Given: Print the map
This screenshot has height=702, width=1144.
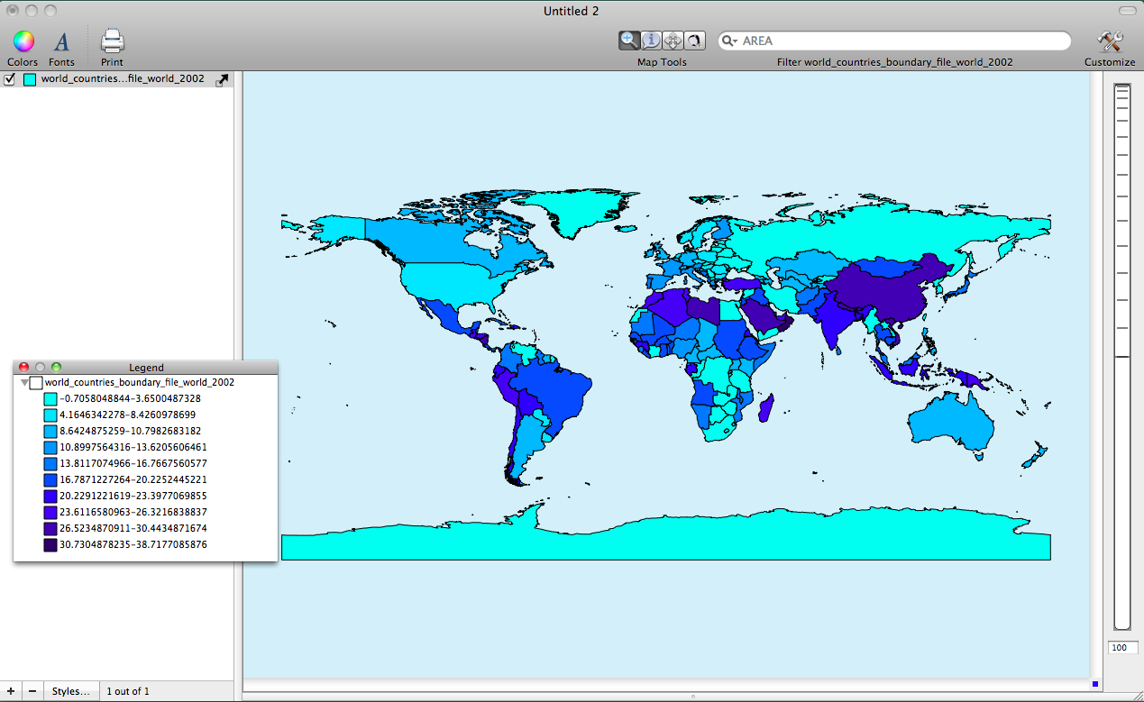Looking at the screenshot, I should click(x=112, y=41).
